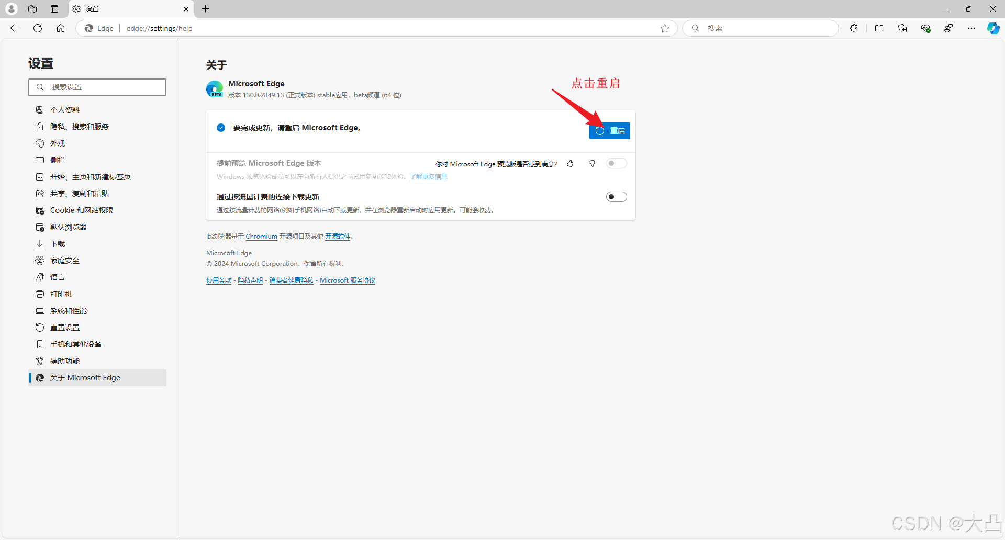Click the back arrow navigation button
Viewport: 1005px width, 540px height.
click(x=15, y=28)
